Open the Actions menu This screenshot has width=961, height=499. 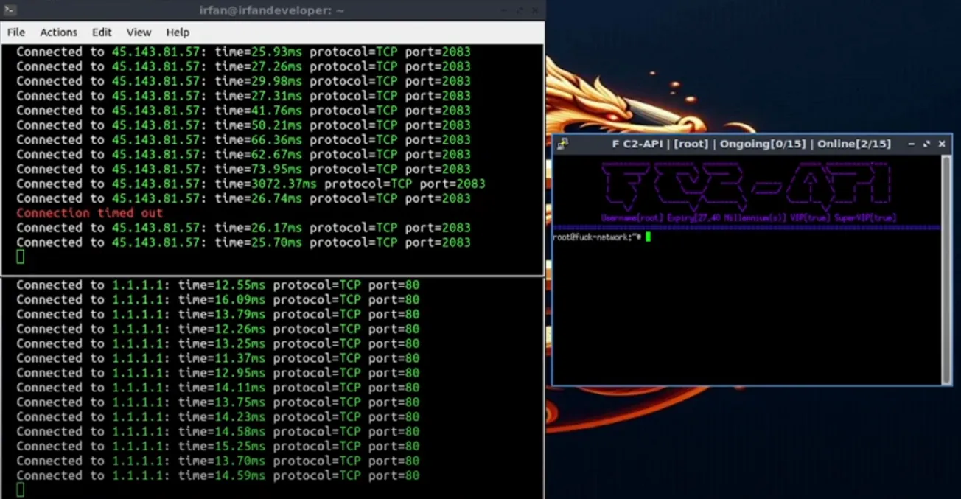coord(58,32)
